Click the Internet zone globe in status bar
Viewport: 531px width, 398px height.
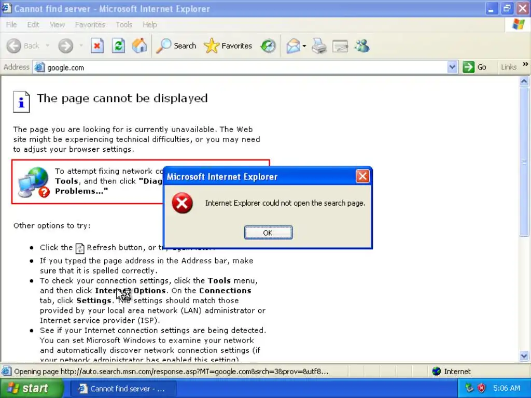pos(436,371)
